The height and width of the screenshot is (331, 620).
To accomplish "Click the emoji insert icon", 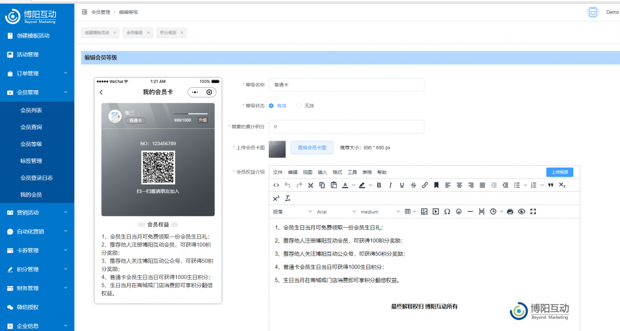I will point(458,211).
